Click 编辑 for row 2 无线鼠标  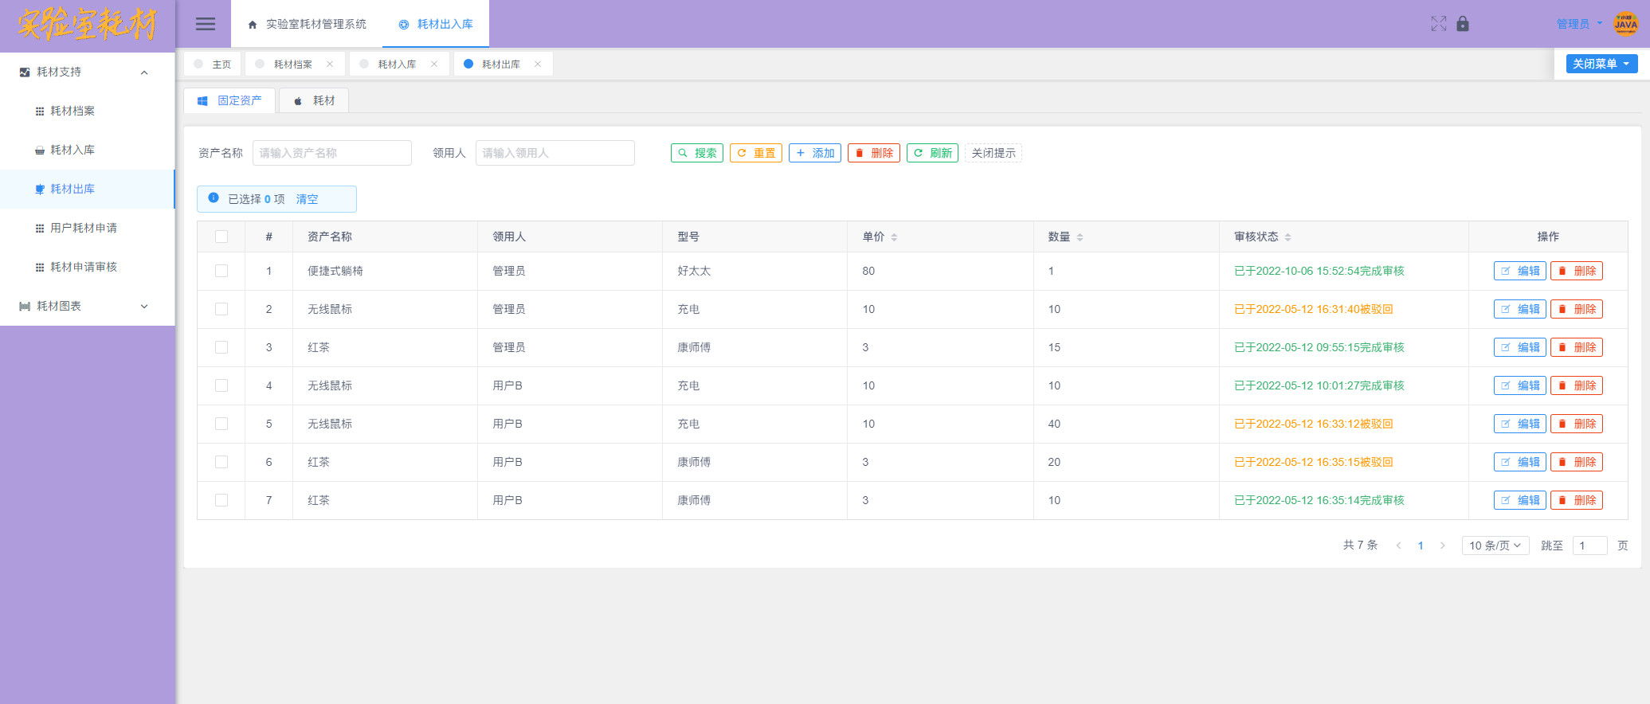coord(1519,309)
